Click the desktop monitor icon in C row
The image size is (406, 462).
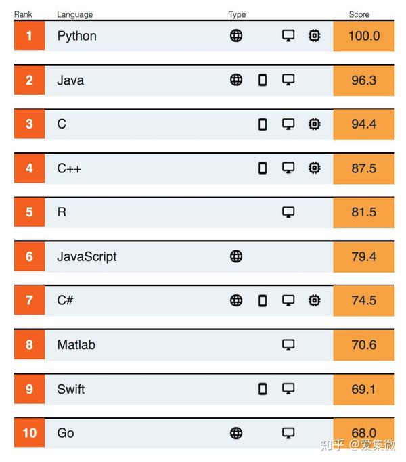(x=288, y=124)
